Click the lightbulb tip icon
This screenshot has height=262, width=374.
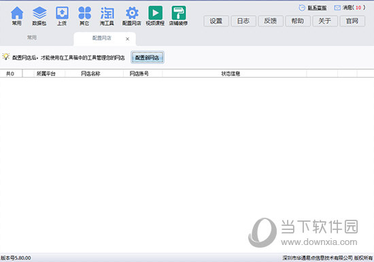(5, 56)
